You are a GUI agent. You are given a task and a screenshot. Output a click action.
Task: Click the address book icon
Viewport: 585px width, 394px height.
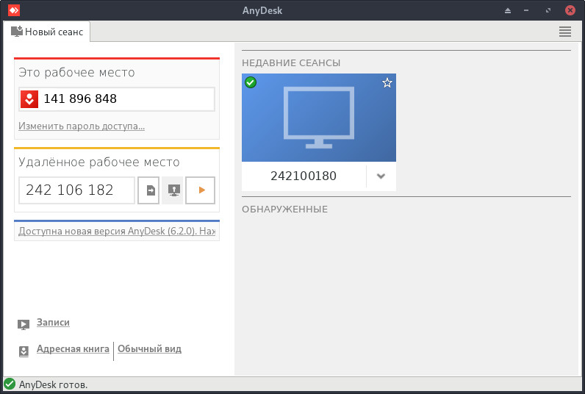coord(24,351)
